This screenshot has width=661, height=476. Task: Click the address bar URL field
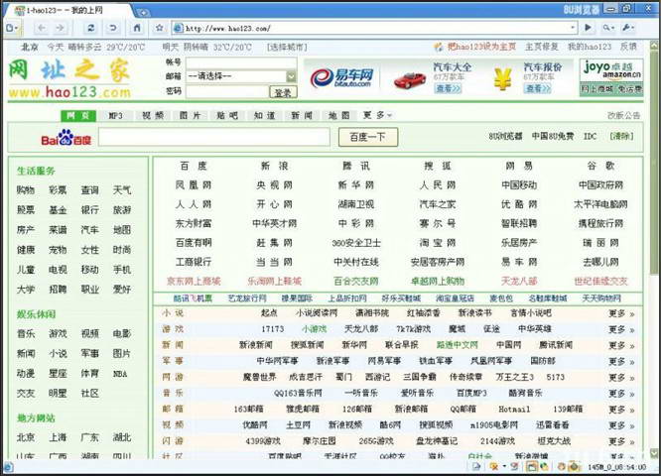[373, 28]
